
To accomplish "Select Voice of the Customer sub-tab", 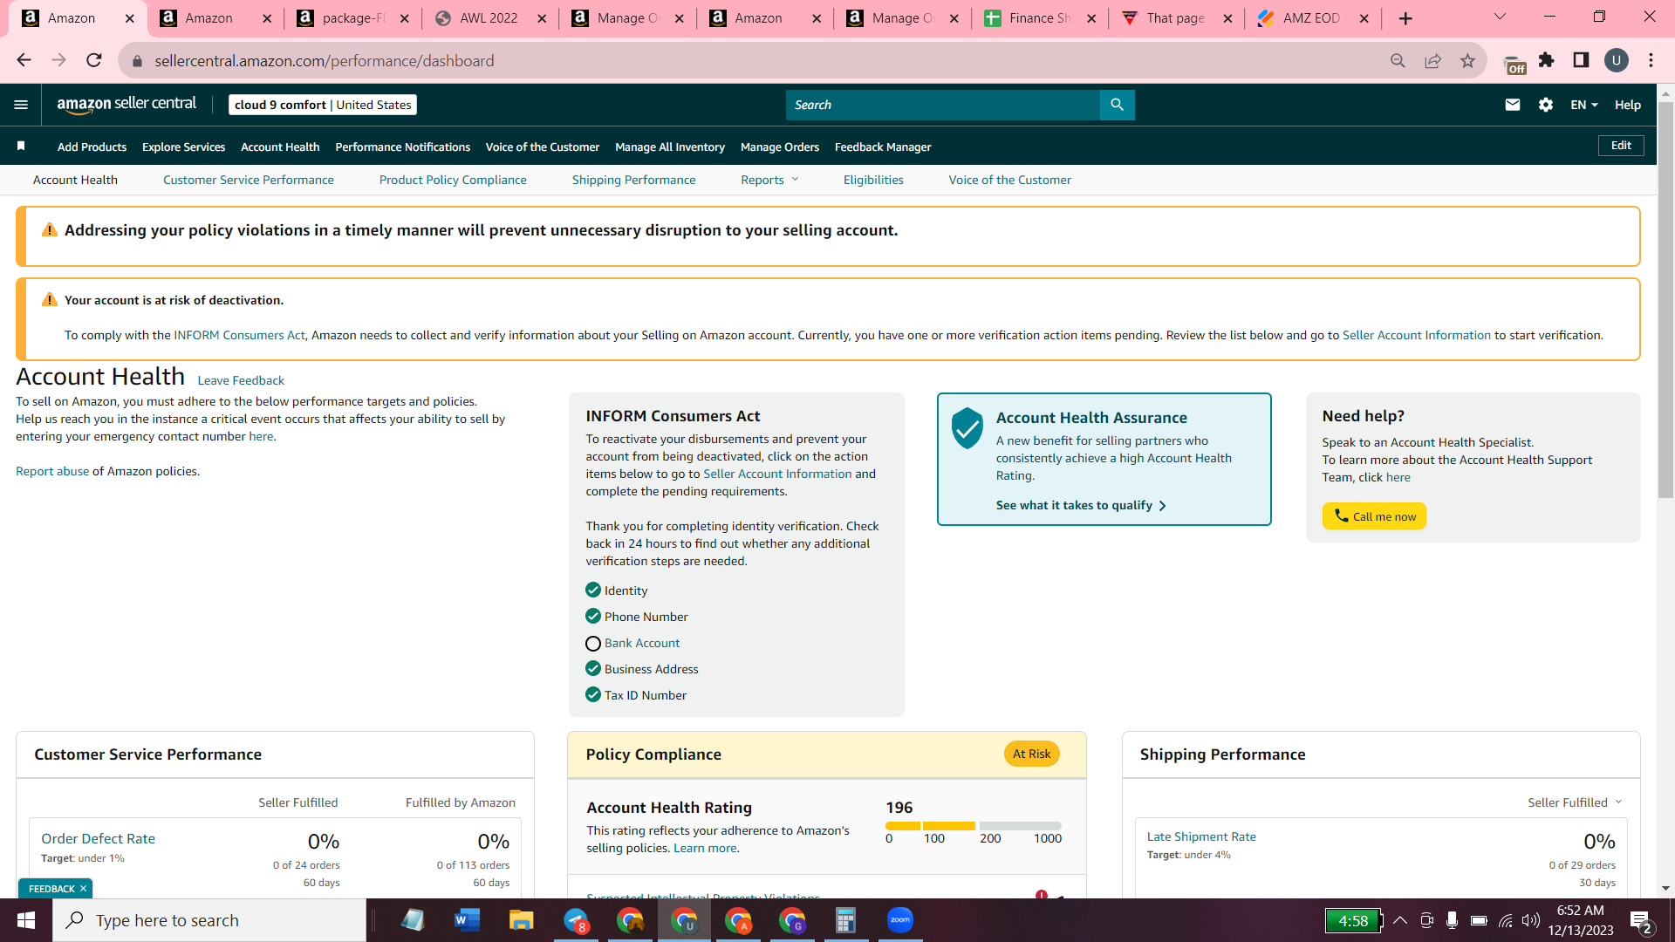I will (x=1010, y=180).
